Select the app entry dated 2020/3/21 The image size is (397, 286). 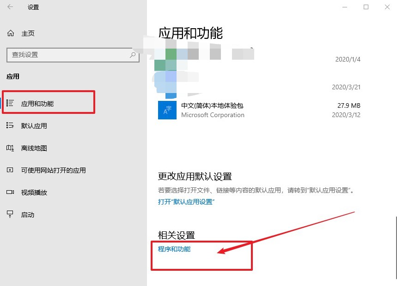[259, 83]
